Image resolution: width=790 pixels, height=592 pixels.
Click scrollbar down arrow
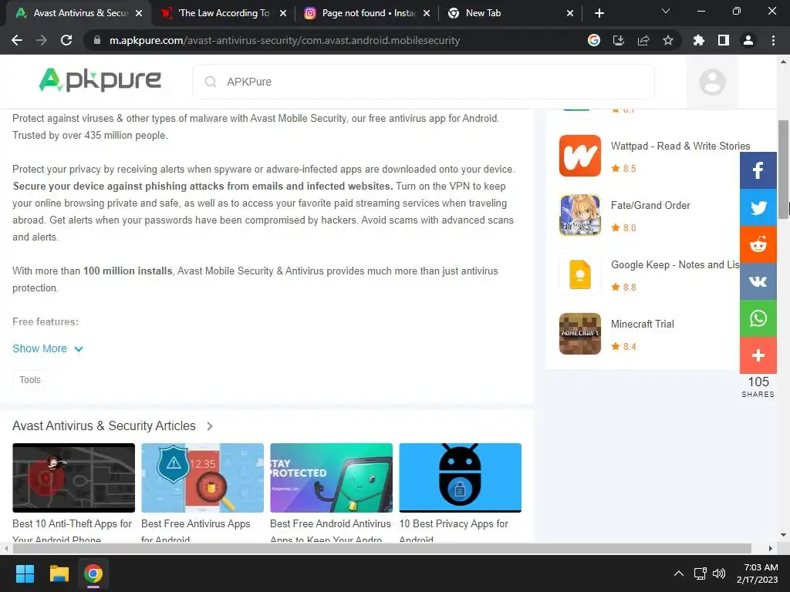pos(784,535)
